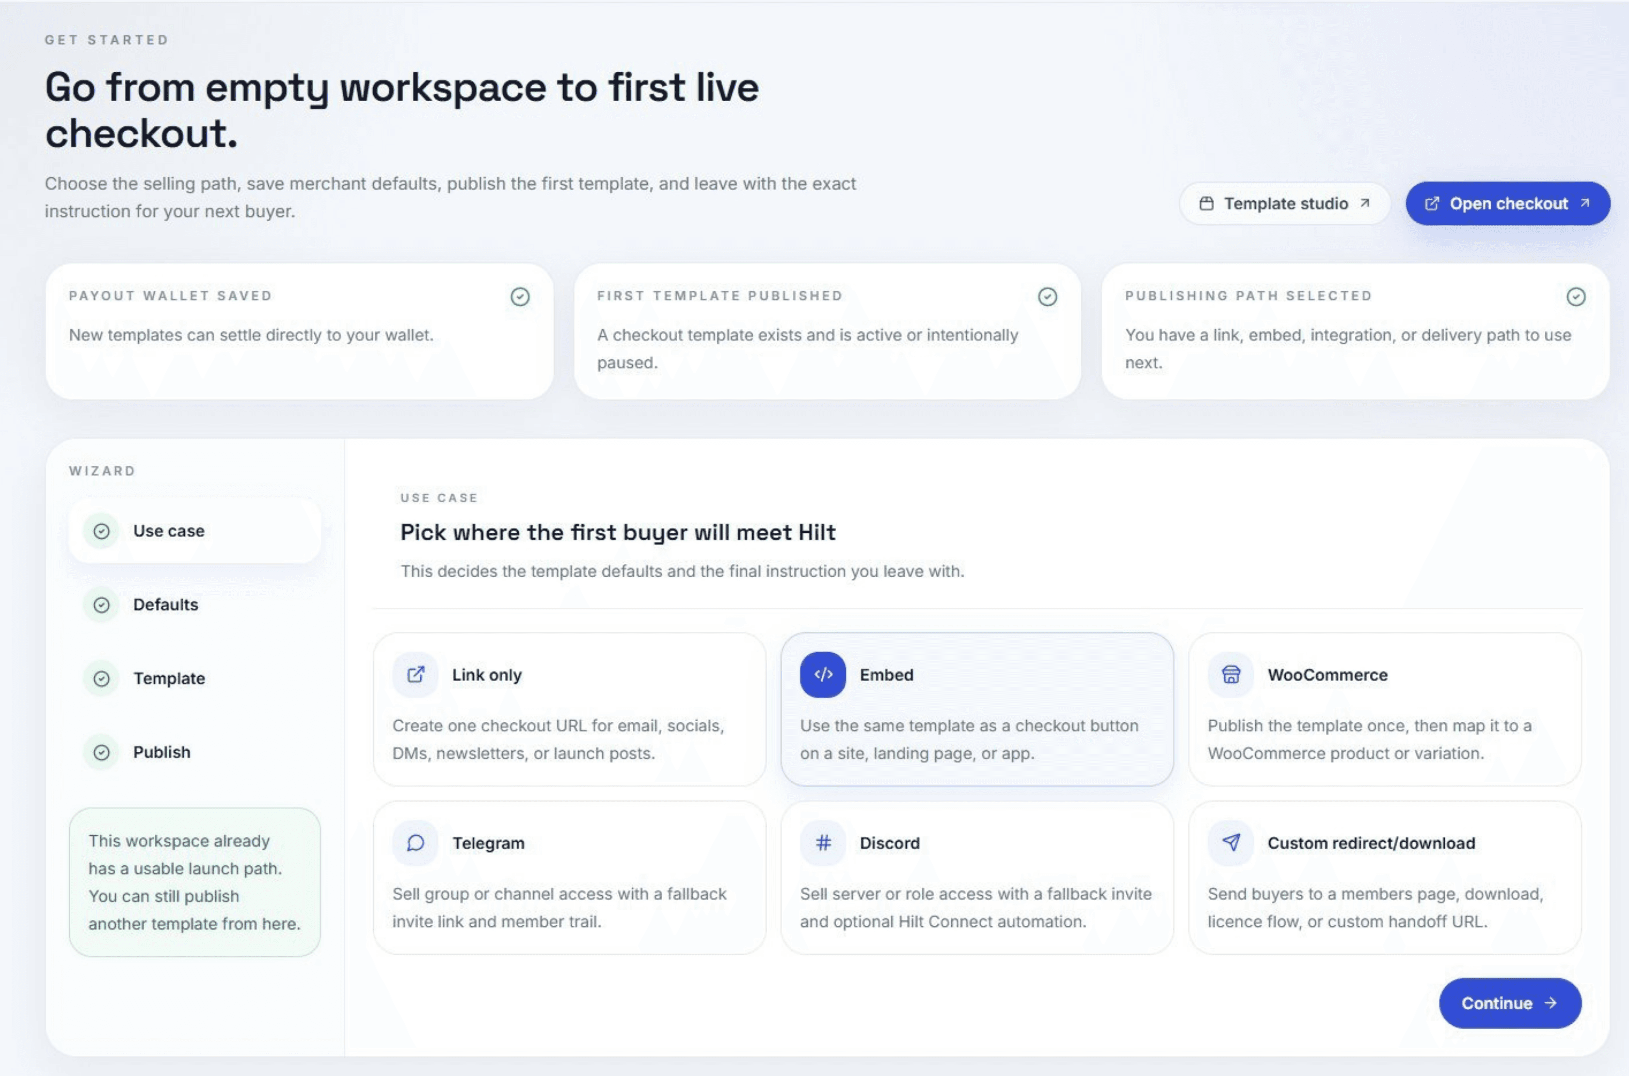Click the WooCommerce storefront icon
The image size is (1629, 1076).
1231,674
